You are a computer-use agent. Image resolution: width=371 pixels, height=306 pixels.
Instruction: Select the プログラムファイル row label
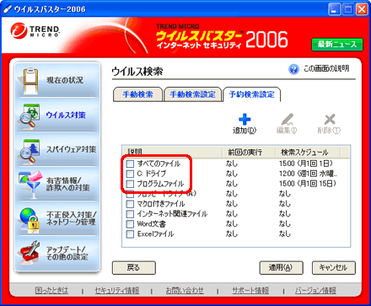(160, 184)
